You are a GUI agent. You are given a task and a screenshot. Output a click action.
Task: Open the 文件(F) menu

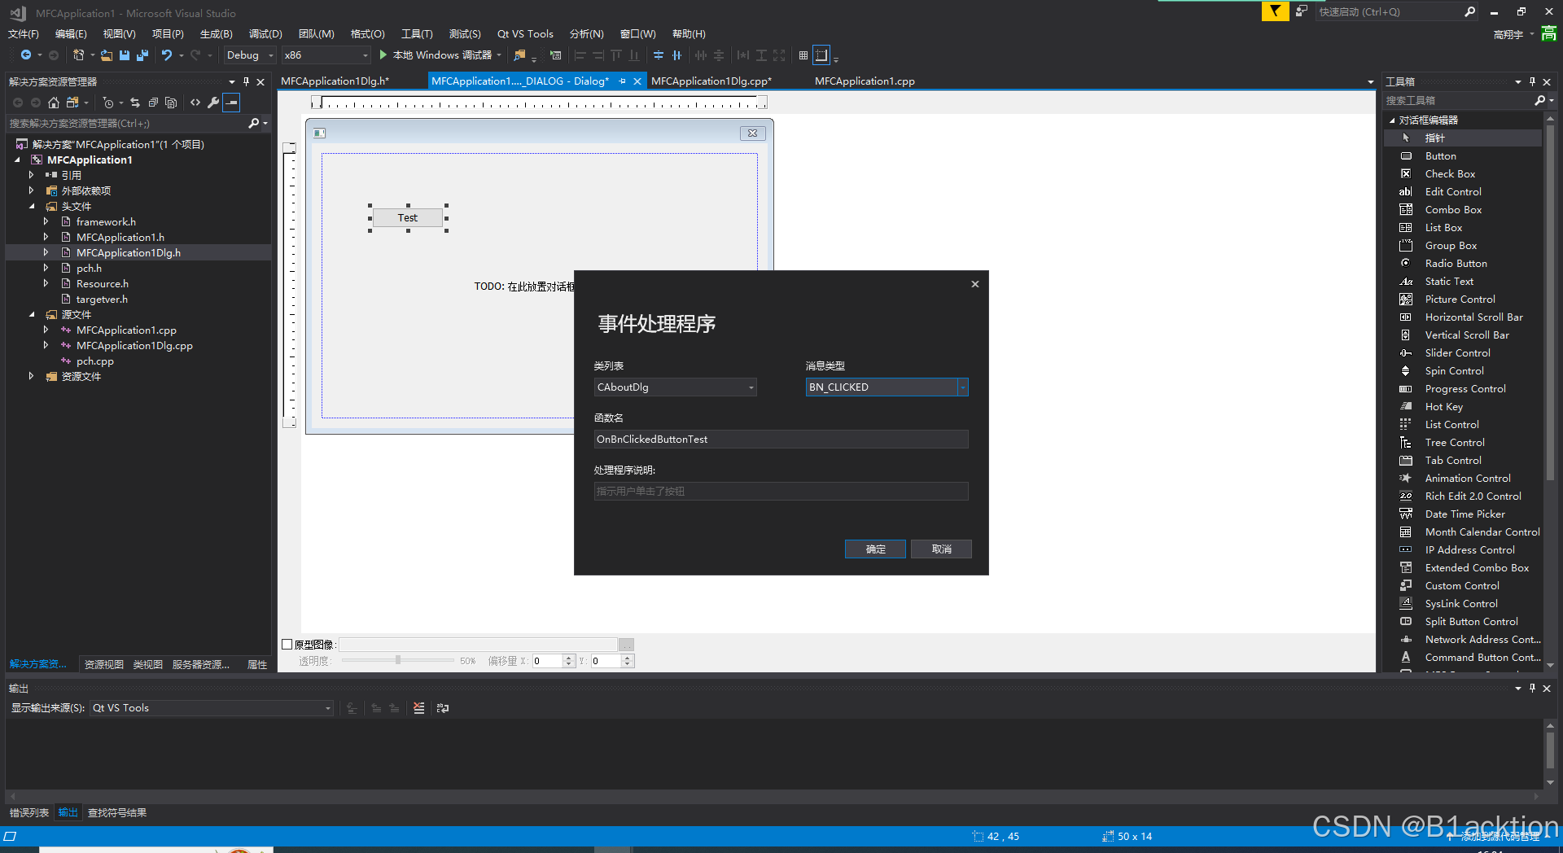pos(24,34)
